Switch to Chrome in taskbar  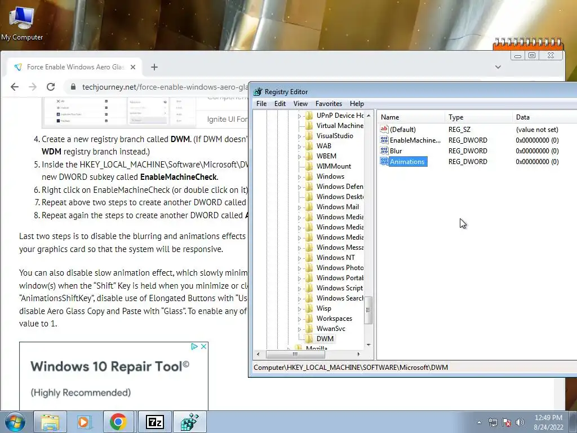[x=118, y=422]
